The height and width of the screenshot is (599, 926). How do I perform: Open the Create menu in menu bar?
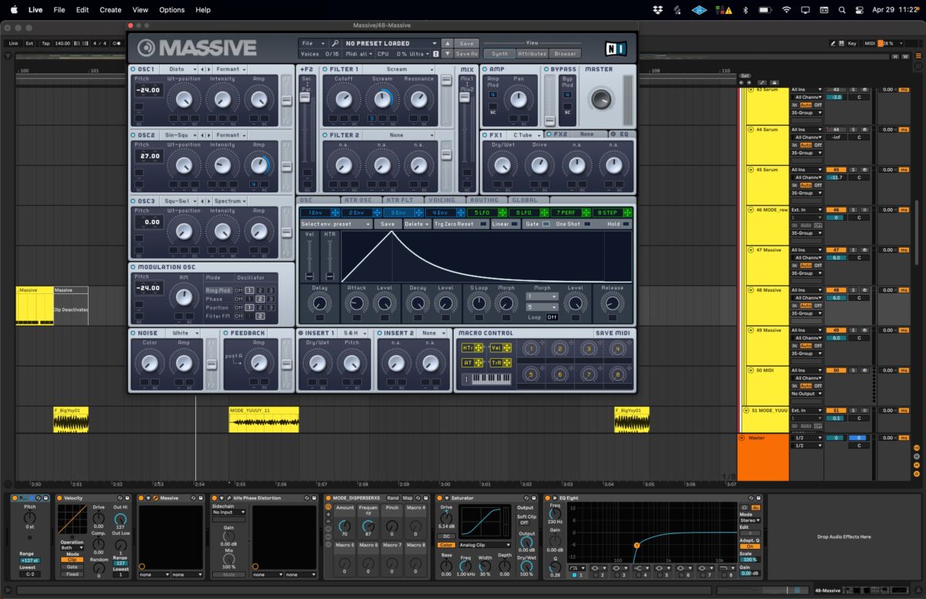(110, 10)
